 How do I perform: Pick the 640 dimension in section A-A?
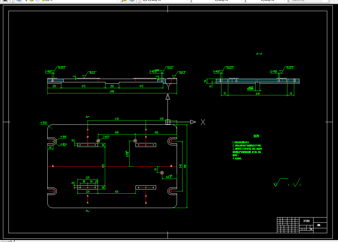(258, 93)
